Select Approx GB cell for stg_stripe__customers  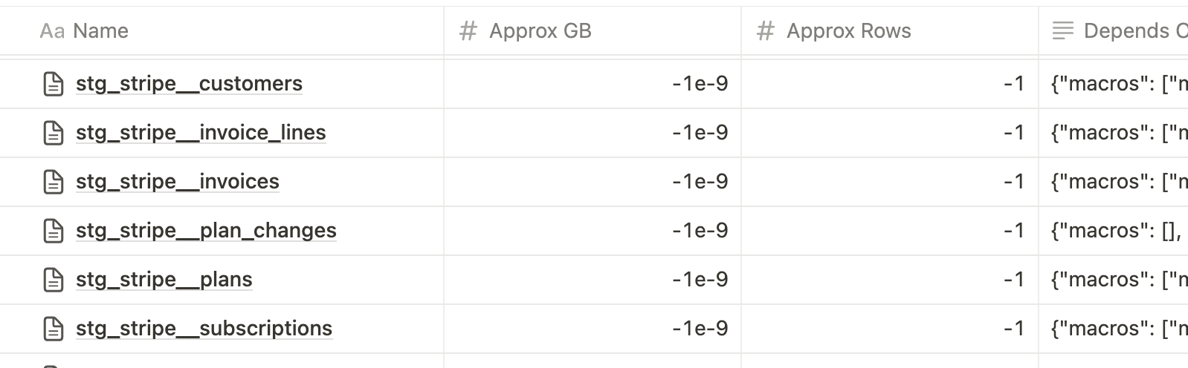click(x=592, y=84)
